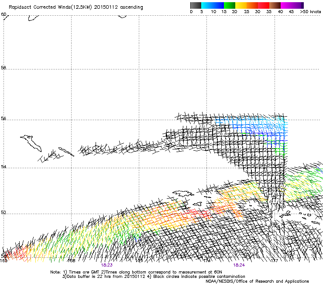
Task: Click the "58" latitude label
Action: 3,68
